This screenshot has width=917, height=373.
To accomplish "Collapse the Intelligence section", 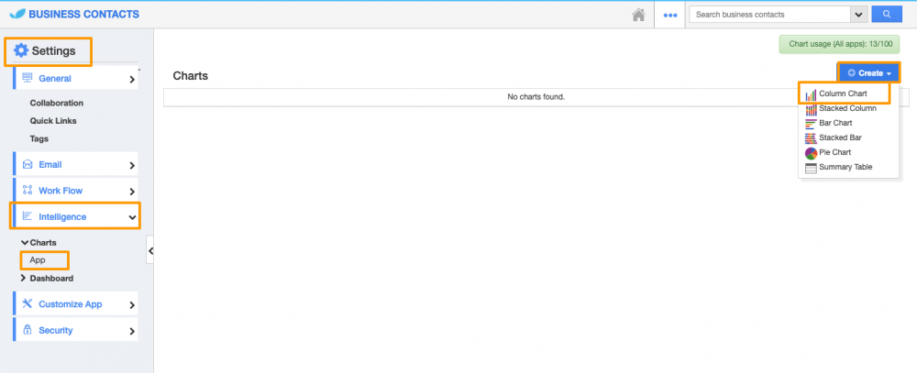I will point(132,217).
